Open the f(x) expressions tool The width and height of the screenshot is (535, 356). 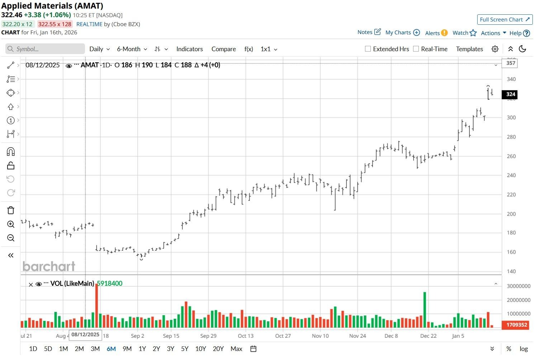[248, 49]
